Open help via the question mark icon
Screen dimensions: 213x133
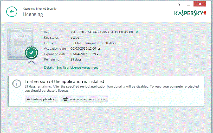pos(179,4)
